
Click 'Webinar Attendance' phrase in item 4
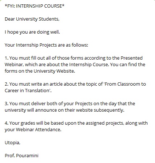(x=38, y=130)
